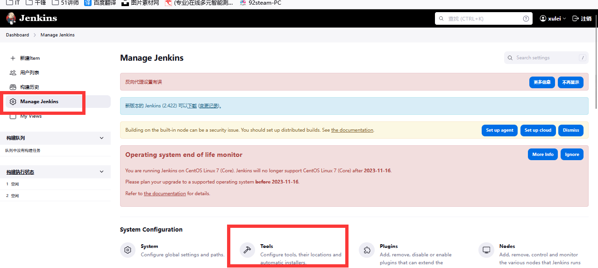
Task: Collapse the 构建执行状态 panel chevron
Action: click(102, 172)
